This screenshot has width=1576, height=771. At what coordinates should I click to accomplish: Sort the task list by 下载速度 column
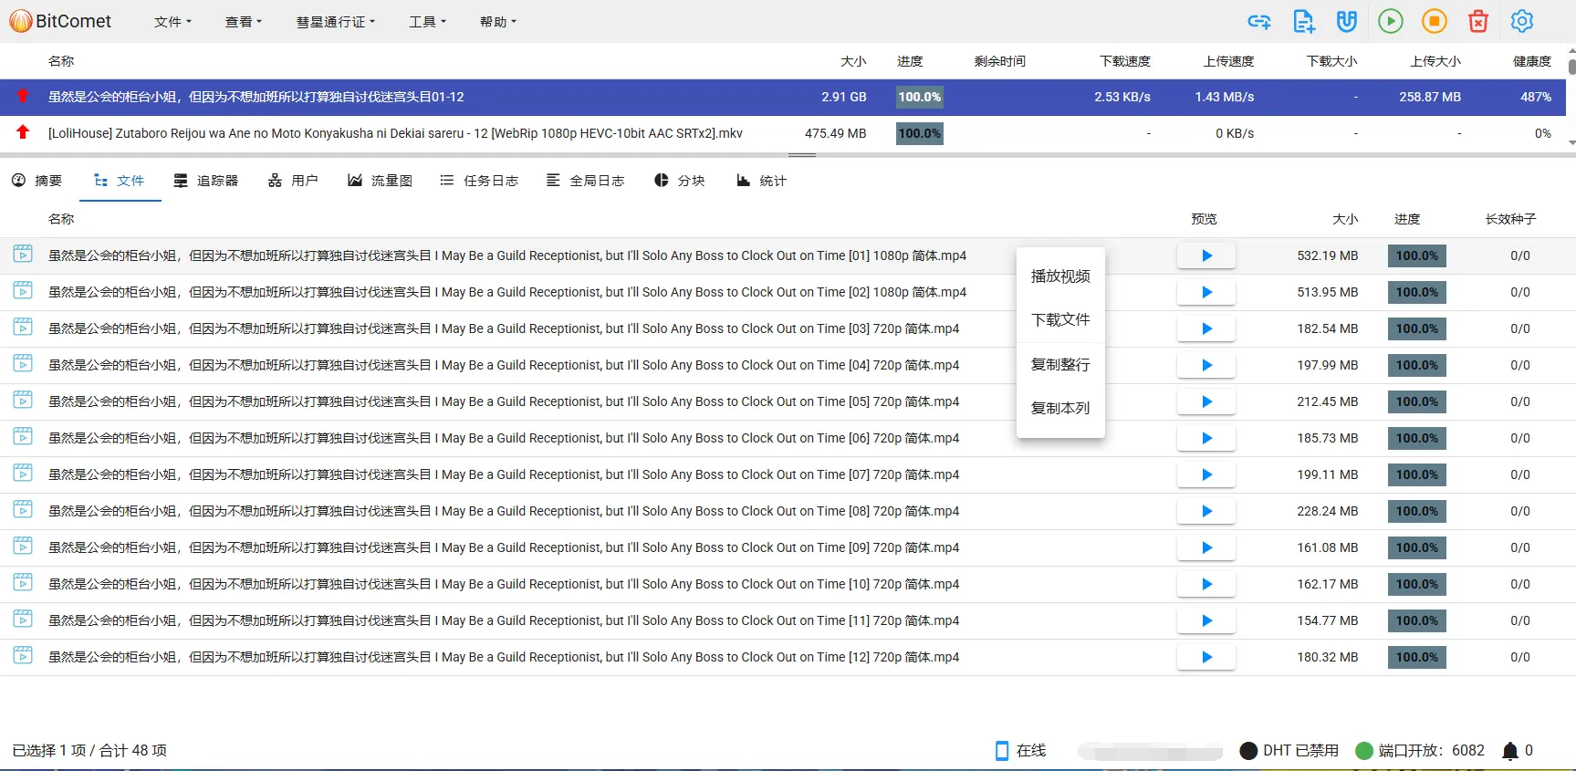[1124, 61]
